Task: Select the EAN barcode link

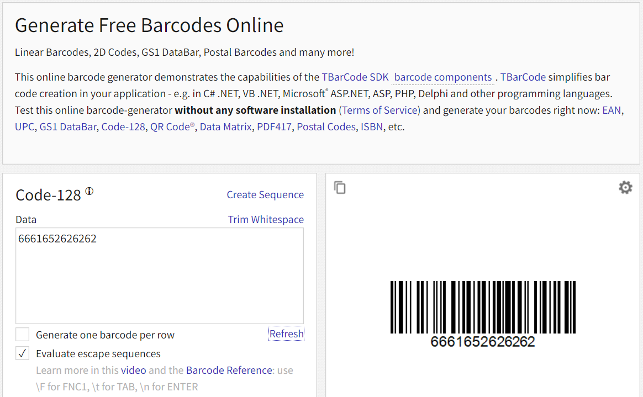Action: click(612, 110)
